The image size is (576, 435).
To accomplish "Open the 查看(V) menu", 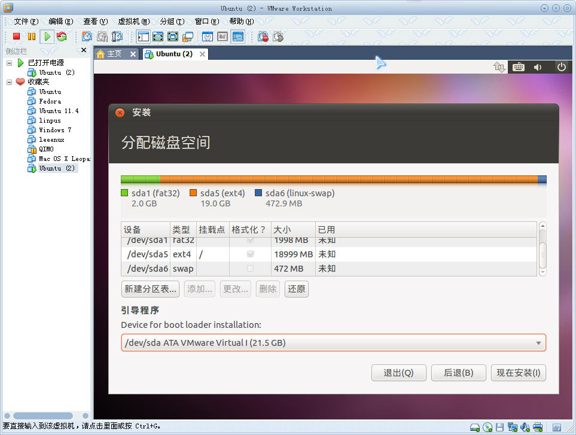I will 96,22.
